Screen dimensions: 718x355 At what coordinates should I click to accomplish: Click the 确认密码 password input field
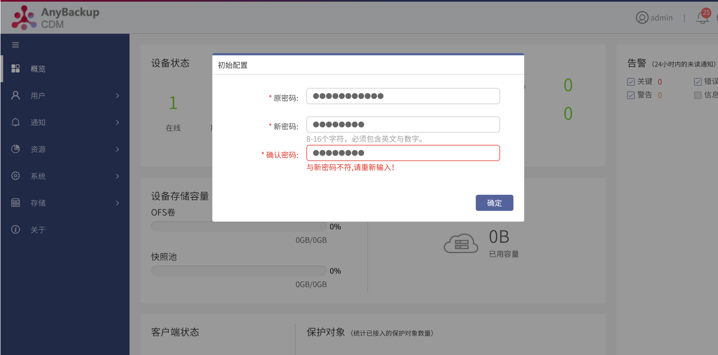pos(403,153)
